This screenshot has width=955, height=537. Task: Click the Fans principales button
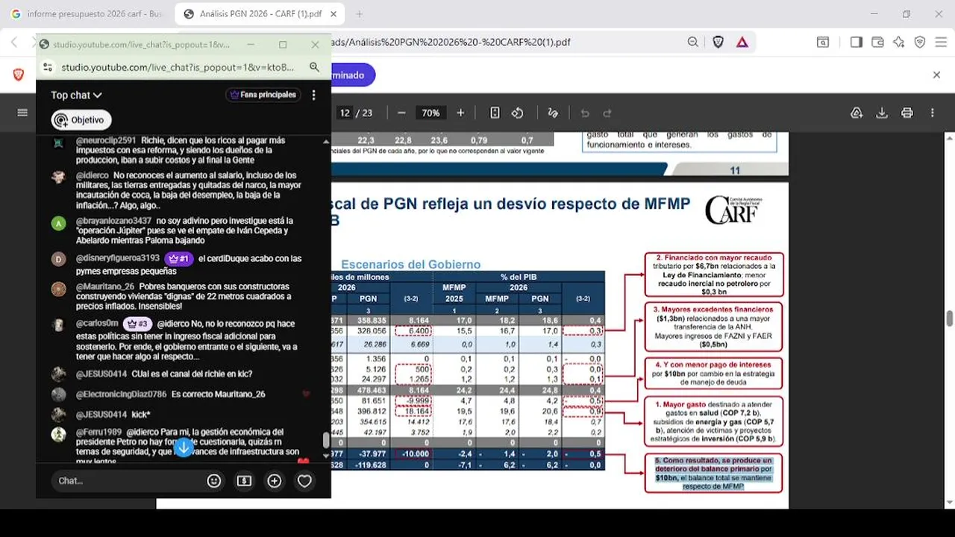[263, 95]
